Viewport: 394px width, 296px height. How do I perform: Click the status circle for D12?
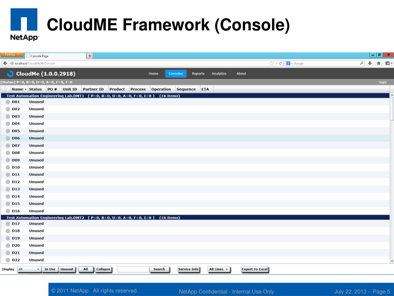pyautogui.click(x=8, y=182)
